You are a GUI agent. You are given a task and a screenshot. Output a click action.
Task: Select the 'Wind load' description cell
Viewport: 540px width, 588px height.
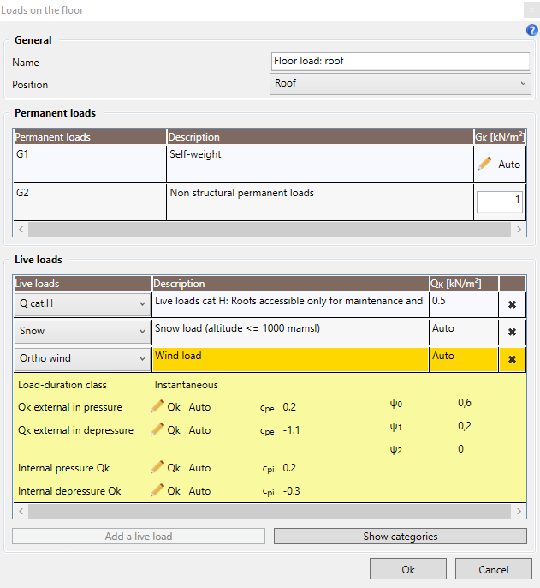pos(290,359)
